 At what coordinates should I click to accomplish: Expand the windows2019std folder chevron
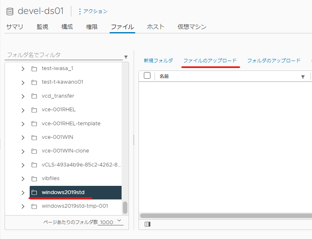click(23, 192)
